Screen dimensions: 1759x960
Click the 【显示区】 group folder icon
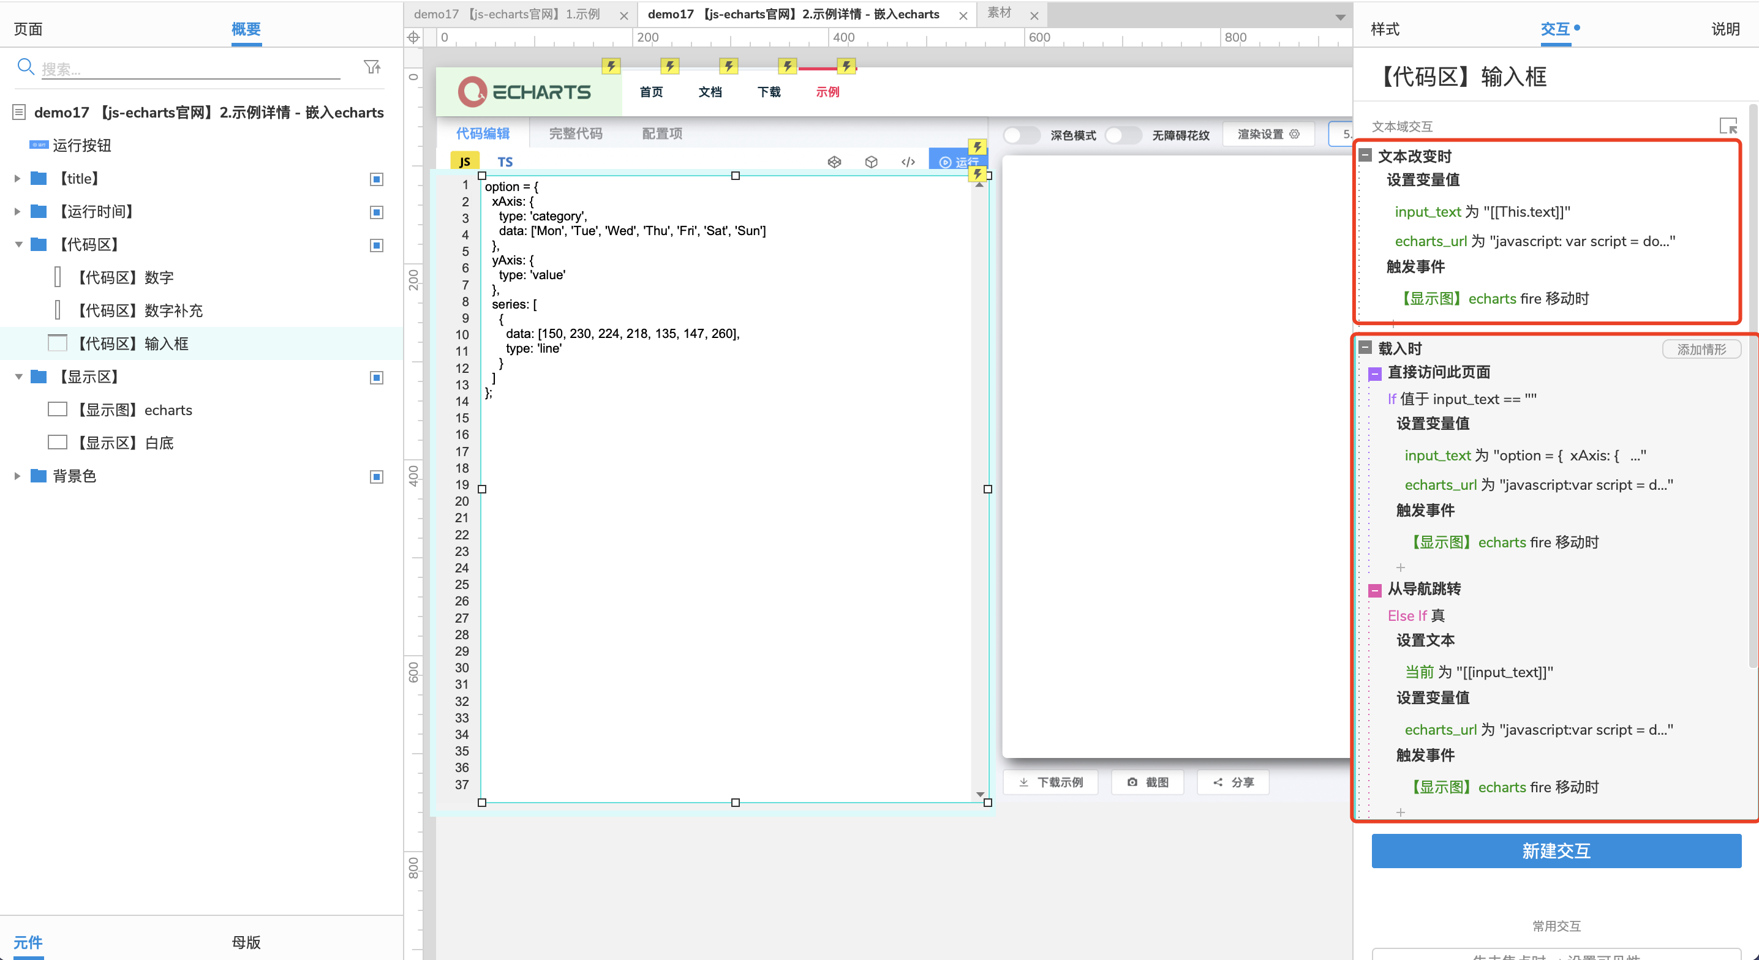tap(39, 376)
